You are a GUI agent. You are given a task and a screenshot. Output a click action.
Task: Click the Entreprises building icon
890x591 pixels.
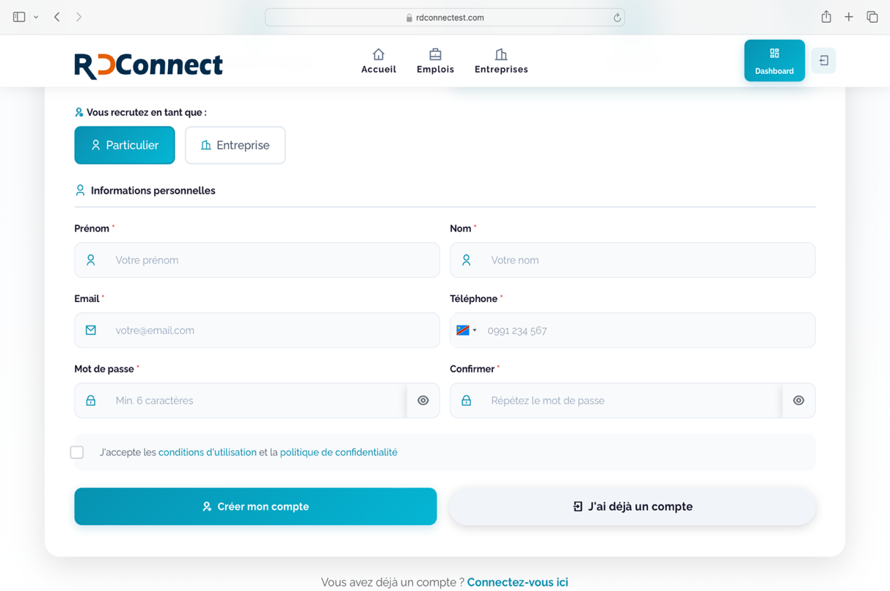(x=500, y=54)
